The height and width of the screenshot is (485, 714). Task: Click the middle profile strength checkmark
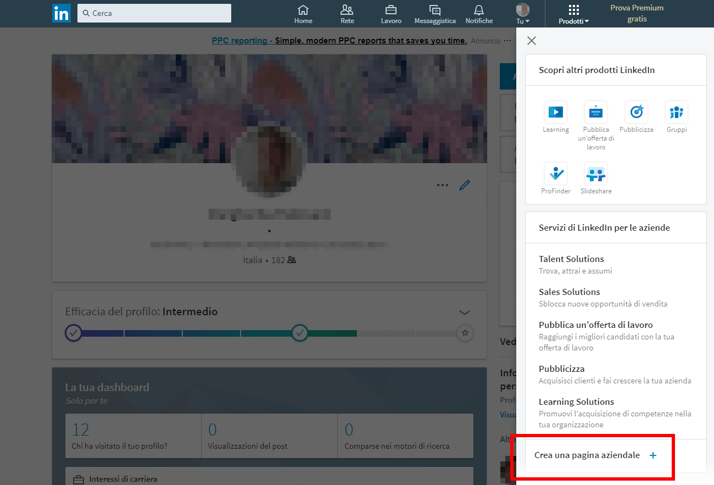pyautogui.click(x=299, y=333)
